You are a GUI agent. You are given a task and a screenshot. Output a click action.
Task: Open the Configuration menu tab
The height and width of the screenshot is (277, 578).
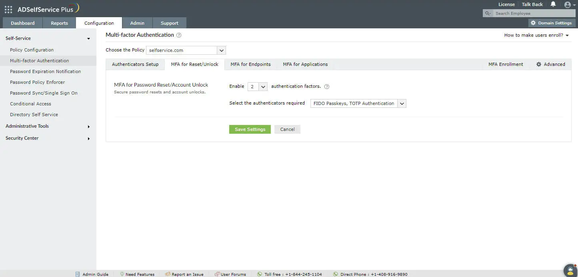[98, 23]
